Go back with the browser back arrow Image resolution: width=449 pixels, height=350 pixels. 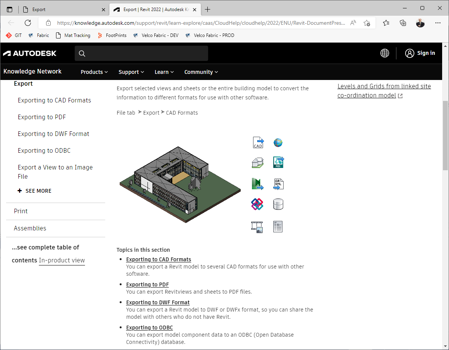pyautogui.click(x=11, y=23)
